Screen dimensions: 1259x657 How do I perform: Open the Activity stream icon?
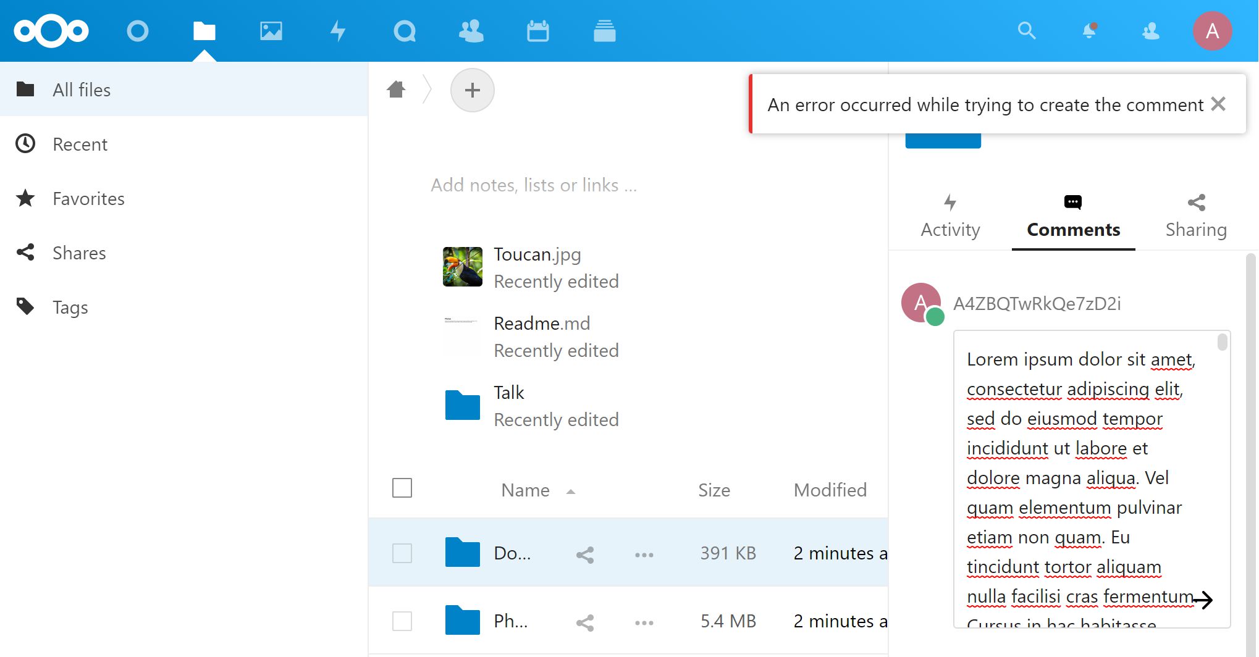pos(337,30)
